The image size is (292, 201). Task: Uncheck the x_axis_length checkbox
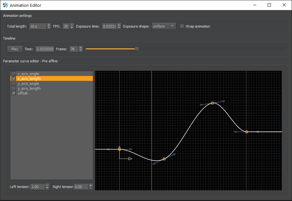[14, 78]
